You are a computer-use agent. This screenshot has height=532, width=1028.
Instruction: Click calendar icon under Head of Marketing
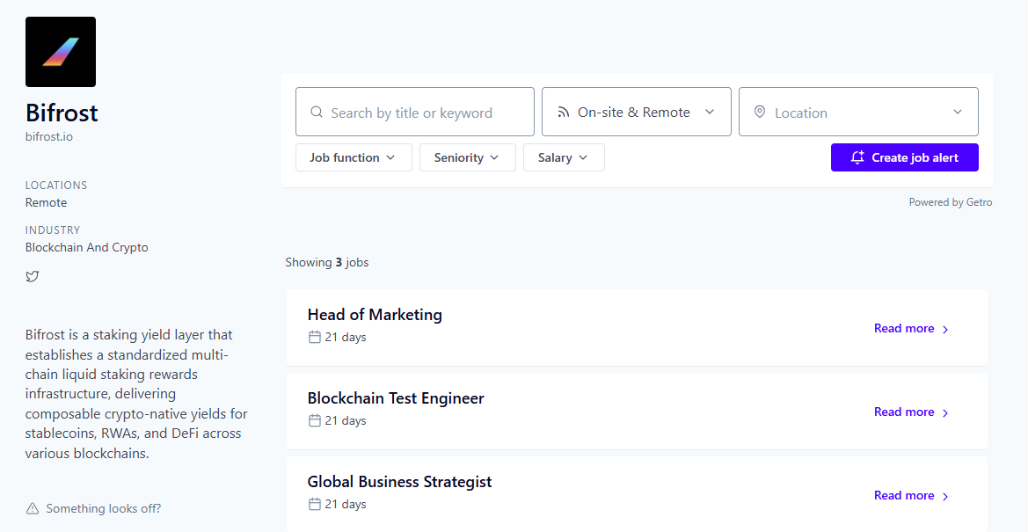315,337
